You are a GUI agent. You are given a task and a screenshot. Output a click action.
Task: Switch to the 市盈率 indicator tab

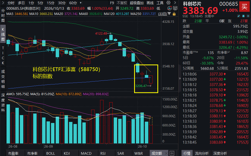point(13,153)
